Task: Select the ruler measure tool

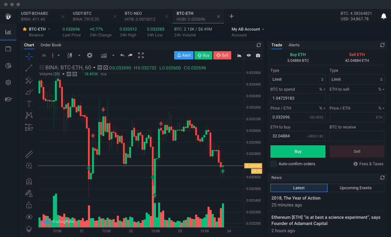Action: pyautogui.click(x=29, y=154)
